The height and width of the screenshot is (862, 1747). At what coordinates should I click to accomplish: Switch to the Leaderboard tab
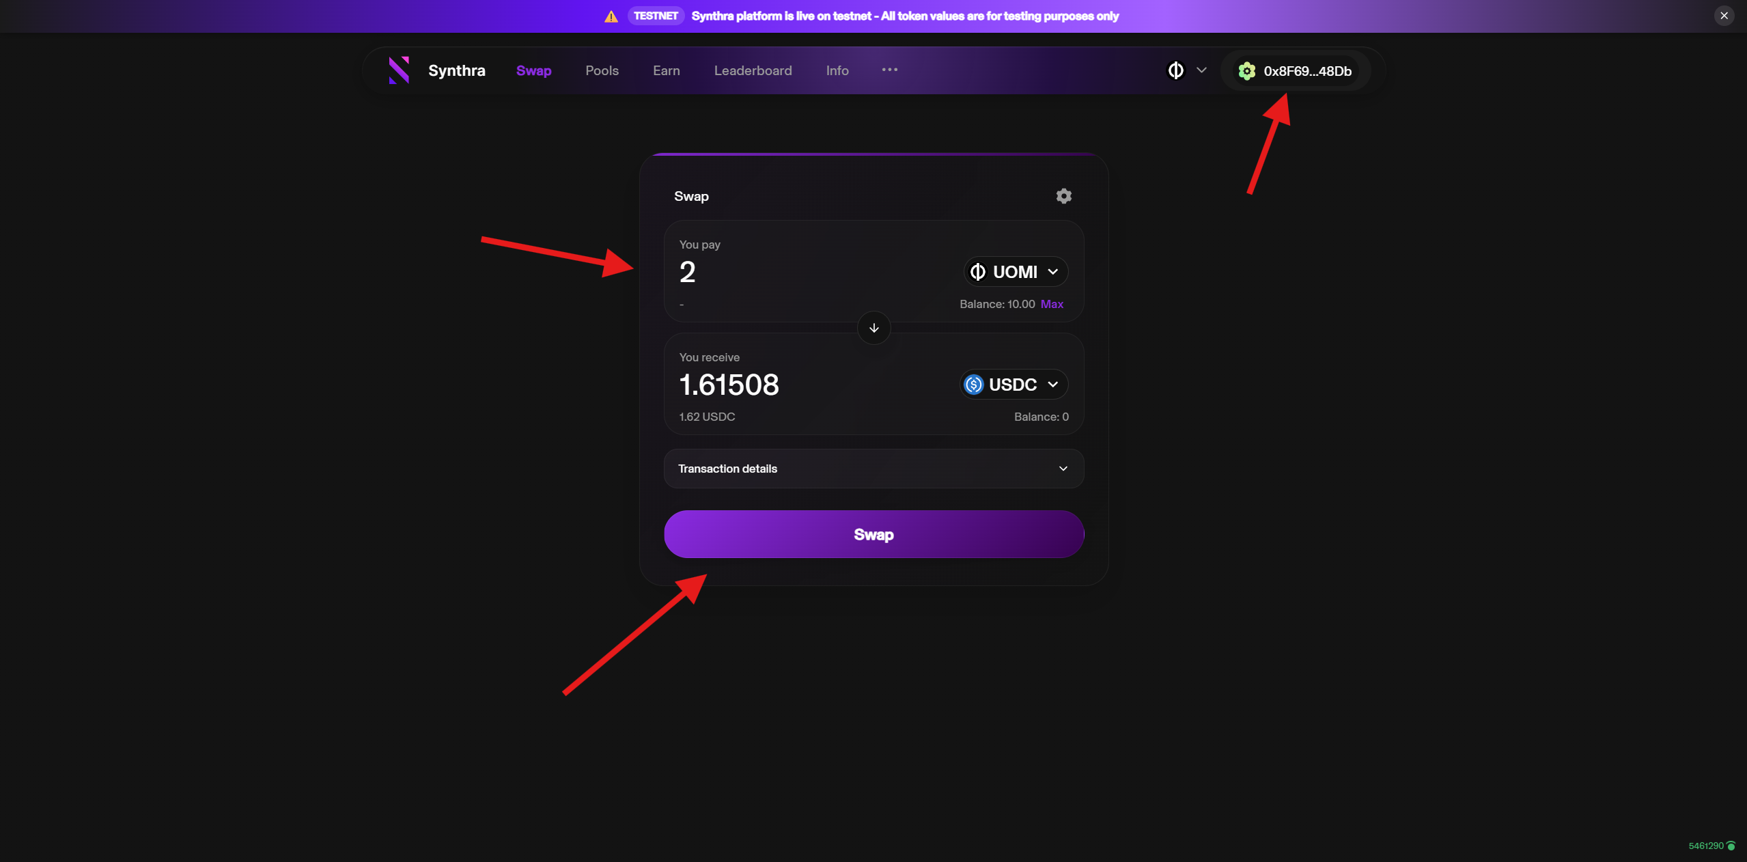753,70
